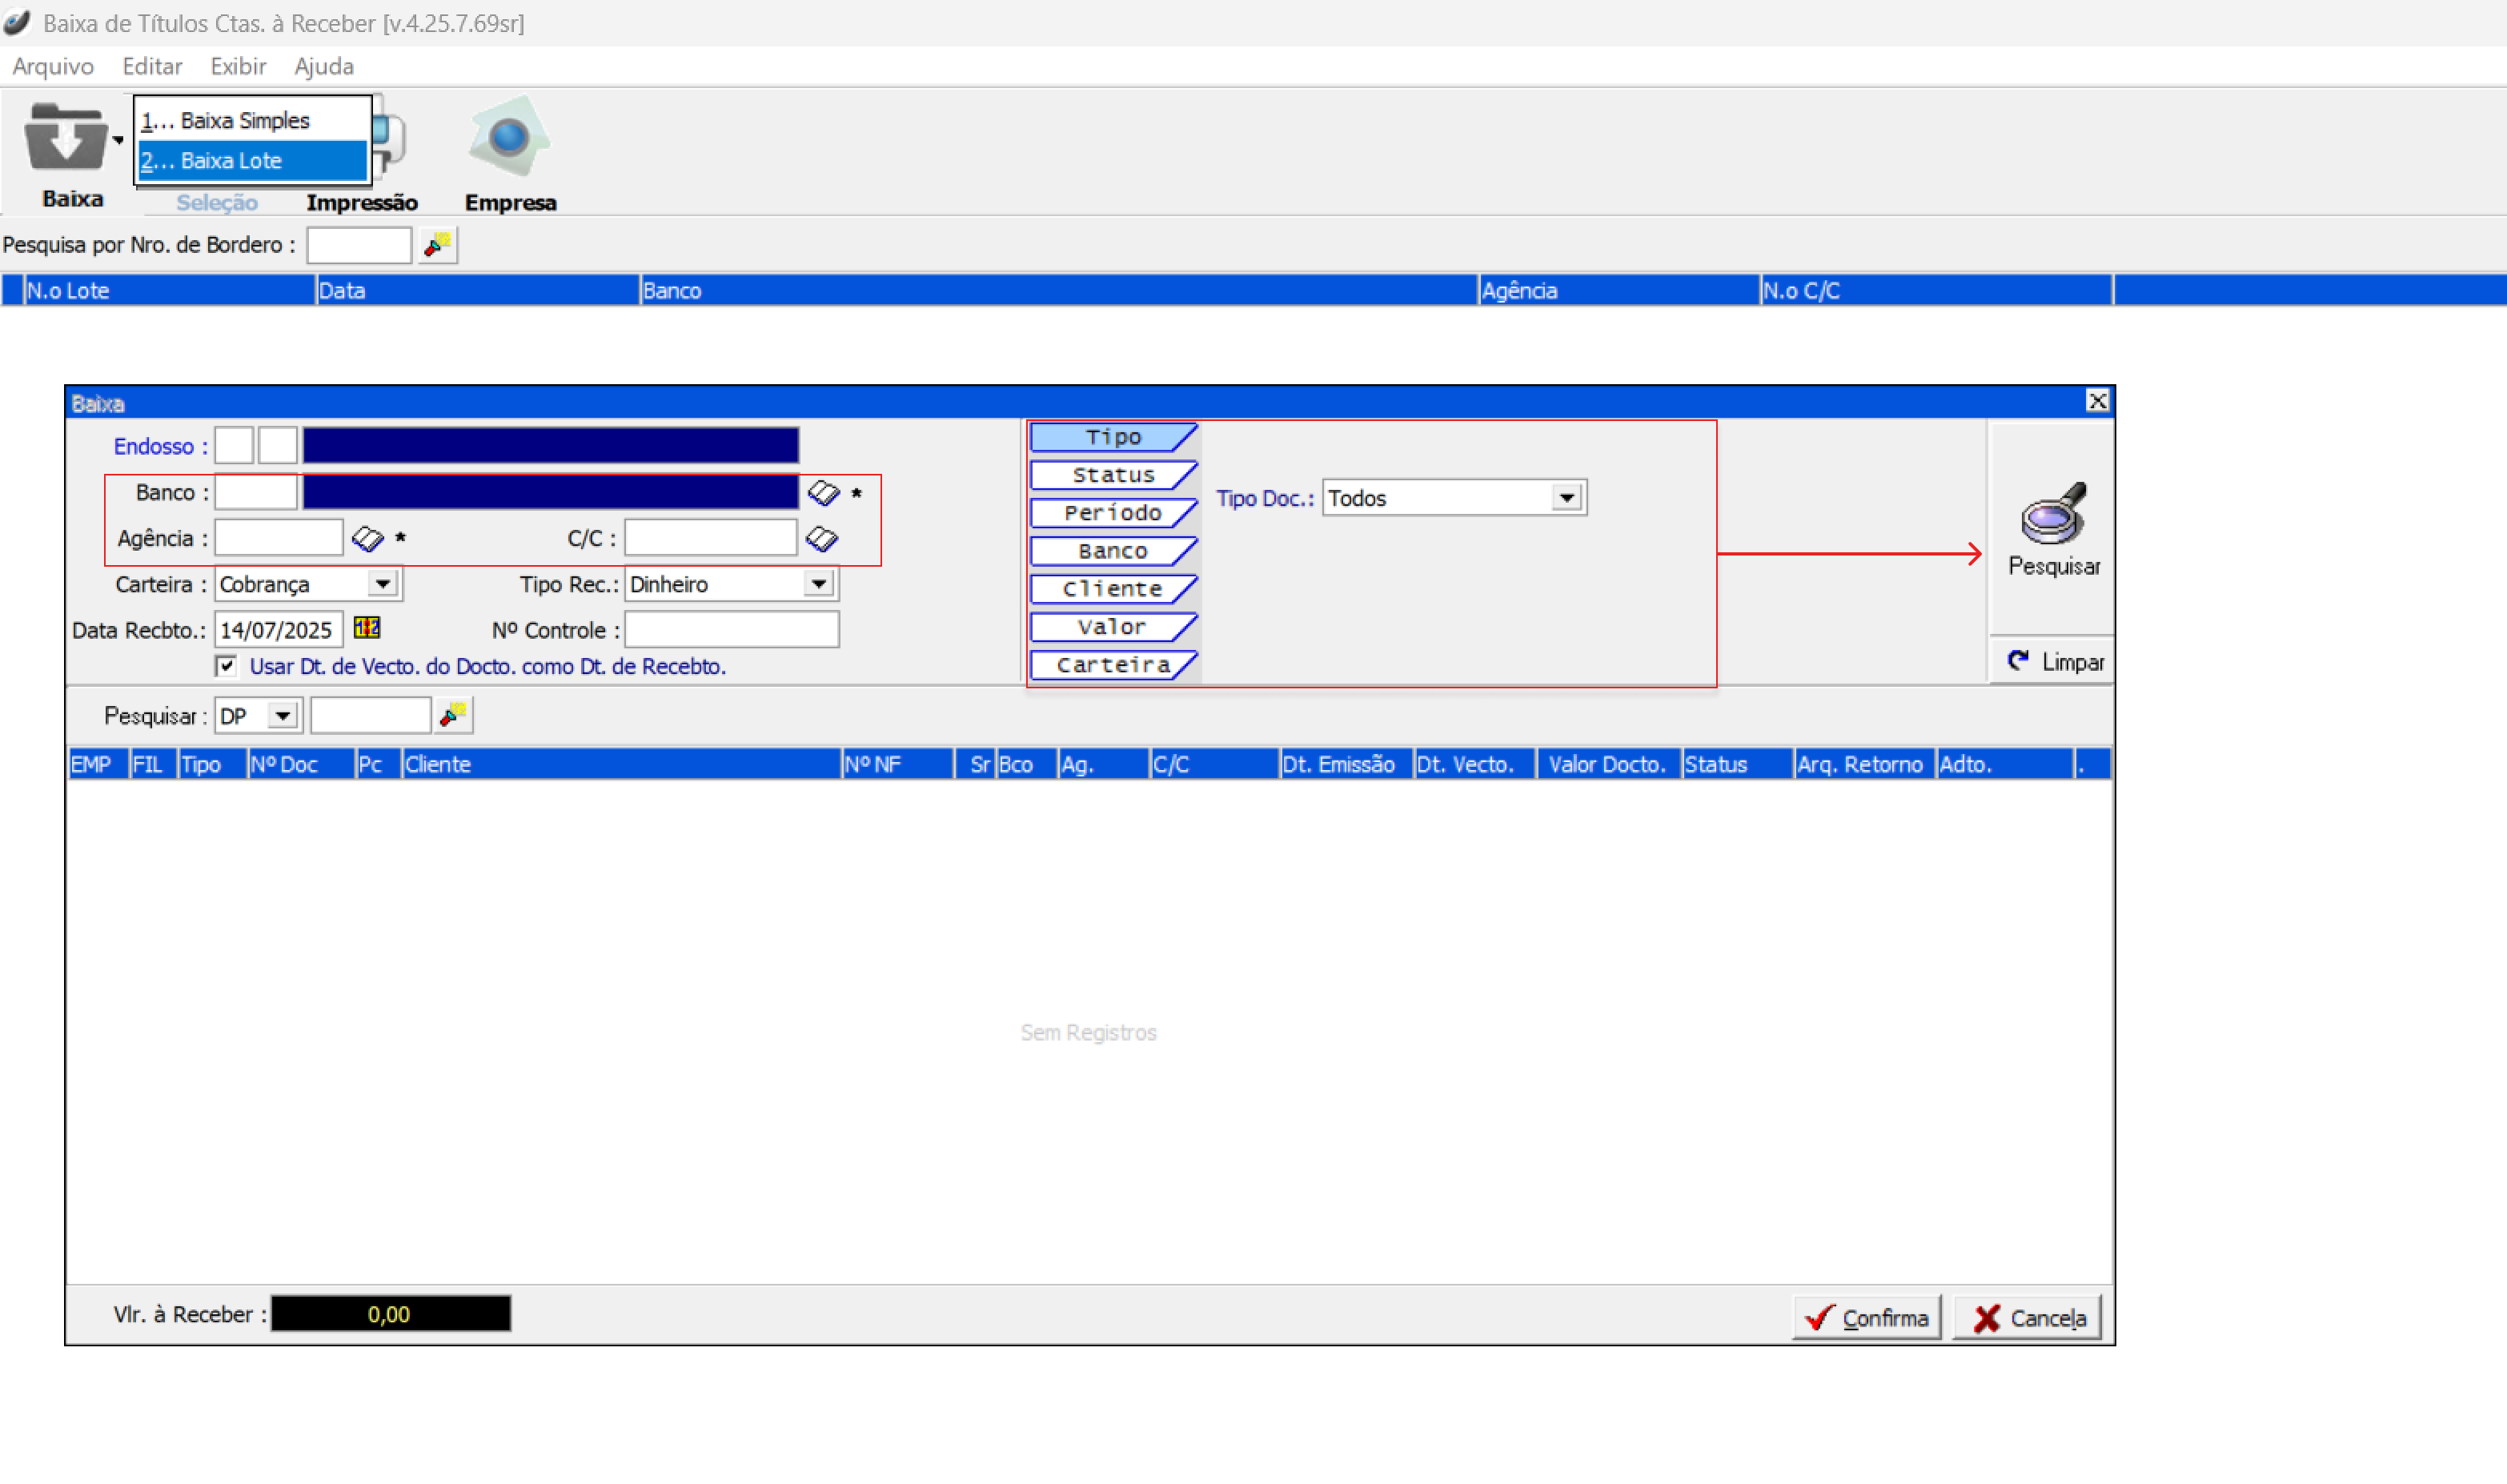Open the Arquivo menu
The image size is (2507, 1484).
53,66
